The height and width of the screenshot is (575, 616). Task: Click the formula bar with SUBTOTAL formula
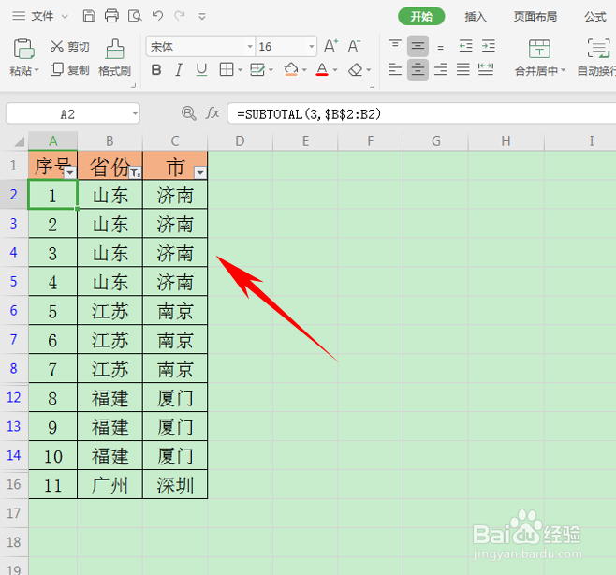pos(421,114)
